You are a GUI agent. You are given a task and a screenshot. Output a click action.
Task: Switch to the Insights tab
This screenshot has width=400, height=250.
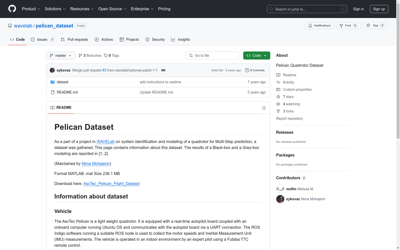pos(181,39)
